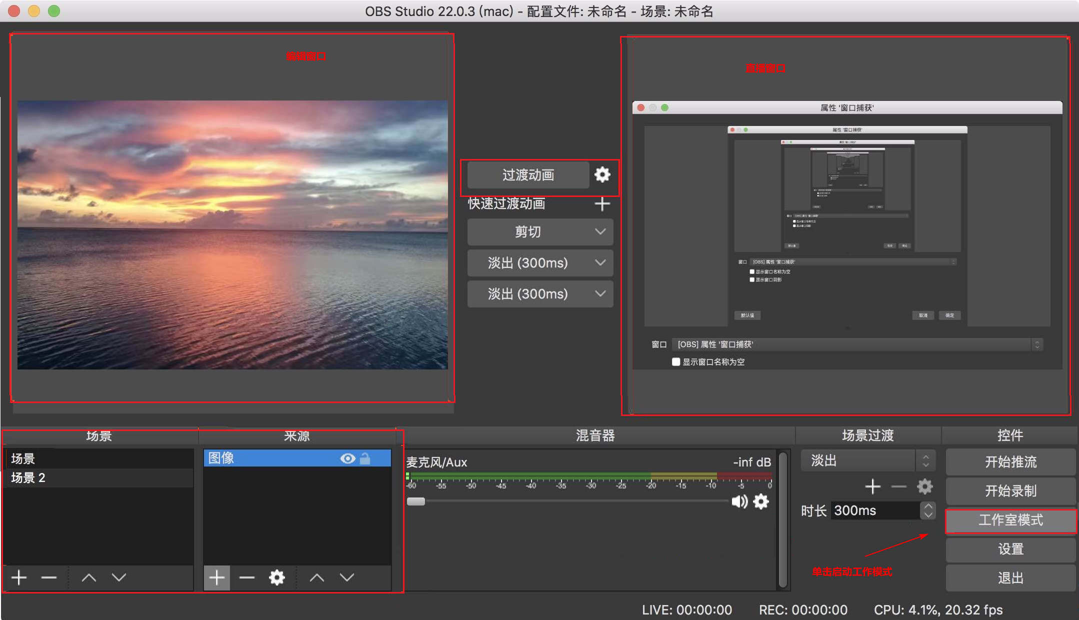
Task: Add a quick transition with plus icon
Action: click(602, 203)
